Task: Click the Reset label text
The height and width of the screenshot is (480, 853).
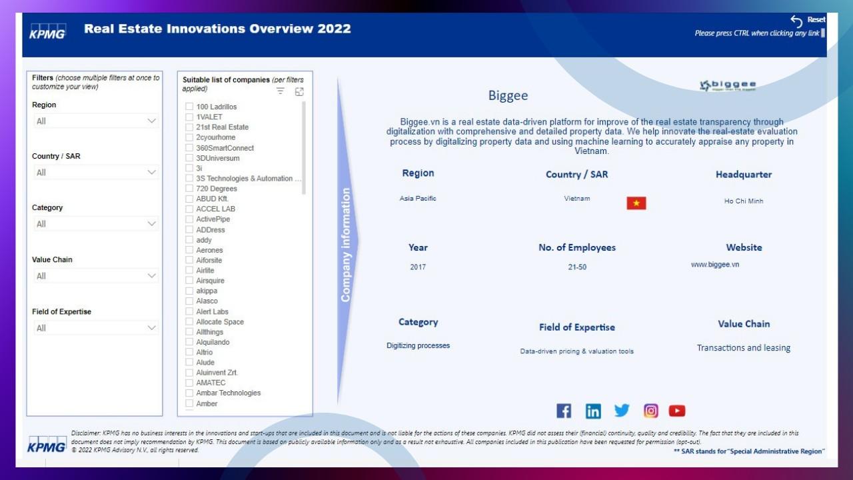Action: (x=816, y=19)
